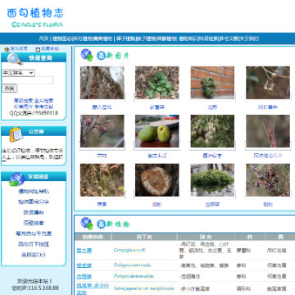Image resolution: width=295 pixels, height=295 pixels.
Task: Click the 侧柏 caption under the berries photo
Action: coord(268,205)
